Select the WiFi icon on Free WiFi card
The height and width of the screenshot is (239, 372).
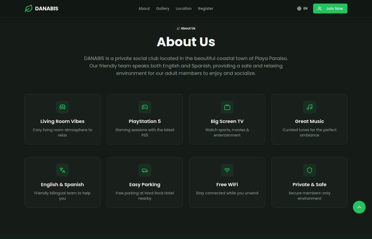[x=227, y=170]
